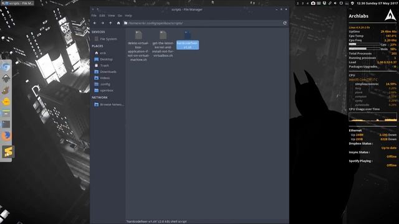This screenshot has height=224, width=399.
Task: Launch the Sublime Text dock icon
Action: click(8, 152)
